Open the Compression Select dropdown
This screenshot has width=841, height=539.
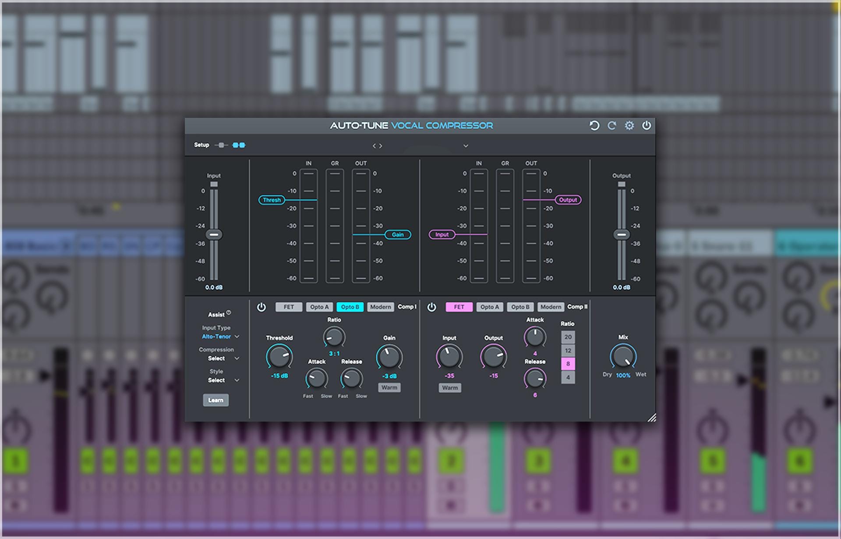(223, 358)
